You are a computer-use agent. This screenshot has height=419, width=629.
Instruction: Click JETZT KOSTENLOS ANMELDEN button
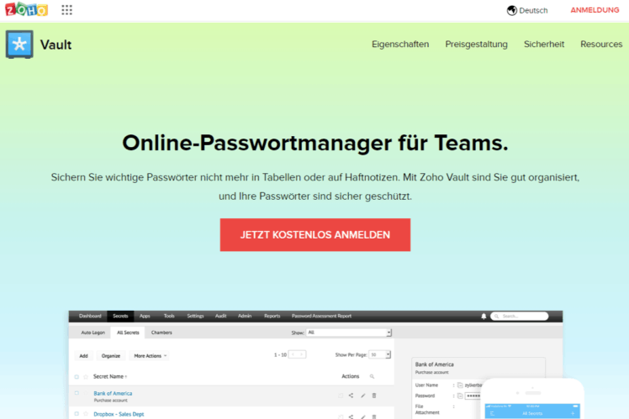coord(314,235)
